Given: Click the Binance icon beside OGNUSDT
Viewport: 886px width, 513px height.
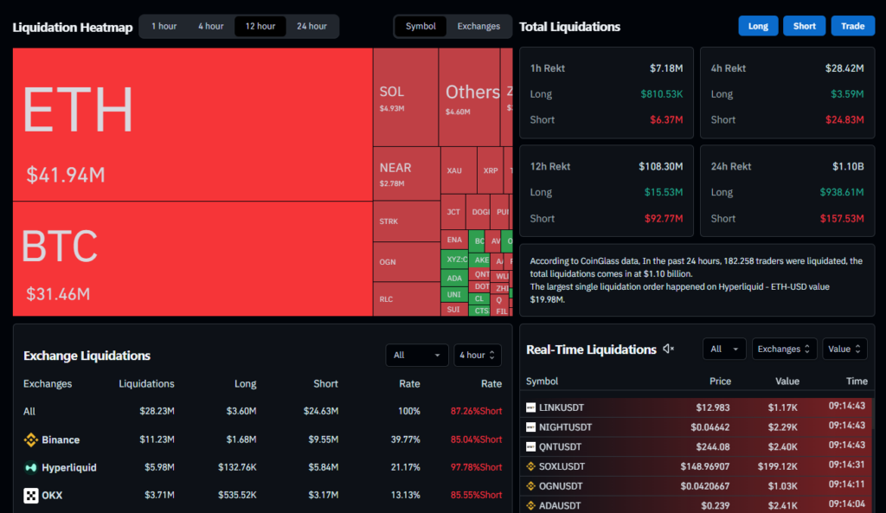Looking at the screenshot, I should [530, 486].
